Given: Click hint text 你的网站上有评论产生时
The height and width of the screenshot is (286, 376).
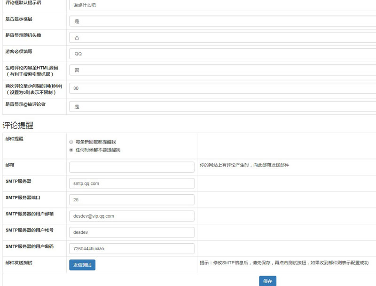Looking at the screenshot, I should pos(244,165).
